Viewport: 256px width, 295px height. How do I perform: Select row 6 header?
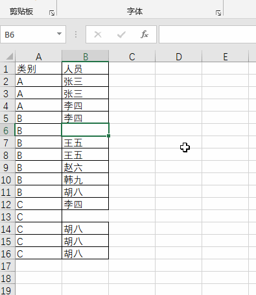click(x=8, y=130)
